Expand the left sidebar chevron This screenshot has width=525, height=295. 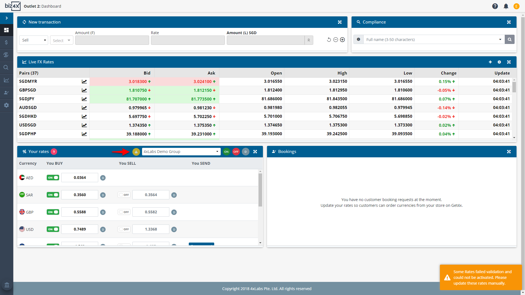pyautogui.click(x=7, y=18)
